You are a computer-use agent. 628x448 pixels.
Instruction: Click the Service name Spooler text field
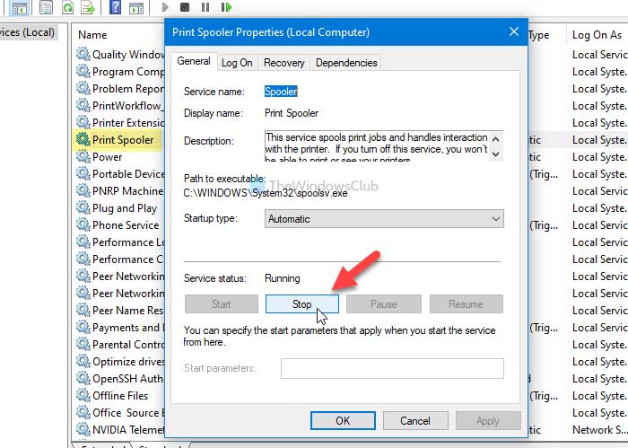pyautogui.click(x=281, y=92)
